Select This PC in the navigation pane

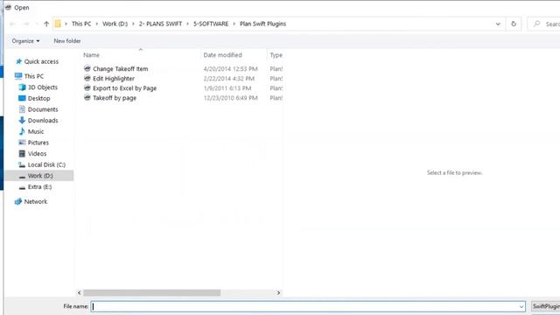(34, 76)
